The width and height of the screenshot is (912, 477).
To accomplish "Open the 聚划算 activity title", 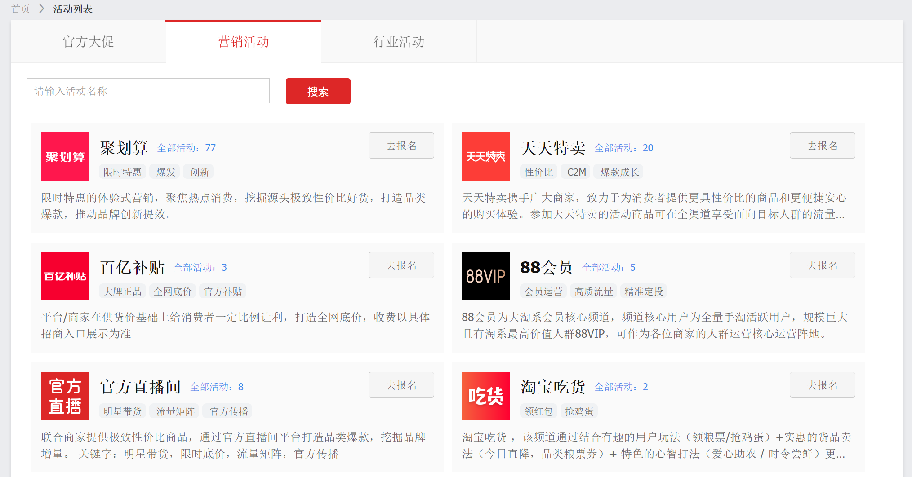I will pyautogui.click(x=124, y=148).
